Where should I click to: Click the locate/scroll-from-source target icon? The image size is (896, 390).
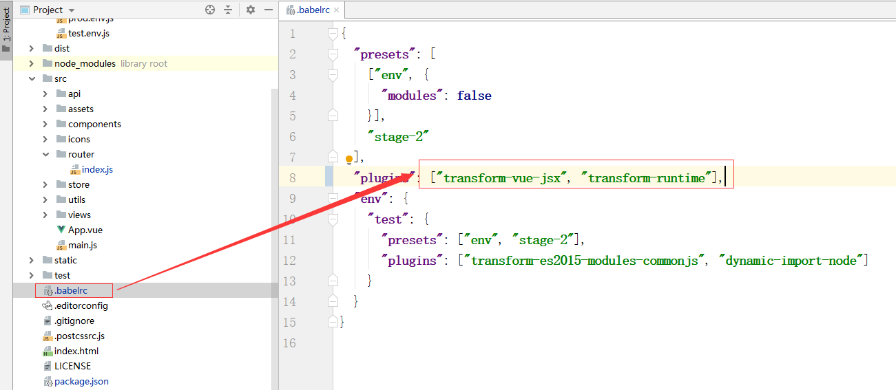(210, 10)
